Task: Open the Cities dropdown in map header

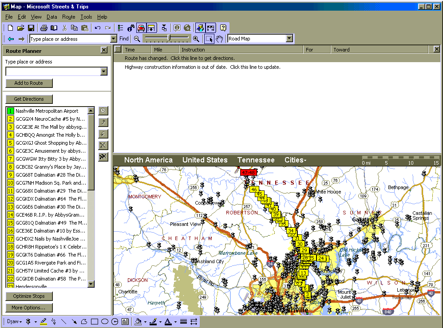Action: (295, 160)
